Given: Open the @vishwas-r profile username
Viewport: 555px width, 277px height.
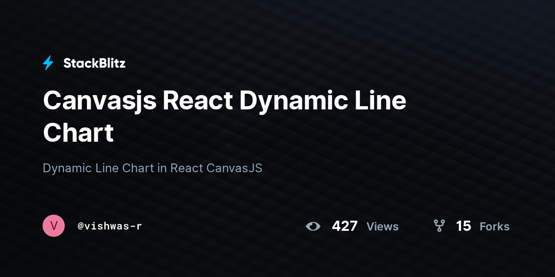Looking at the screenshot, I should point(110,226).
